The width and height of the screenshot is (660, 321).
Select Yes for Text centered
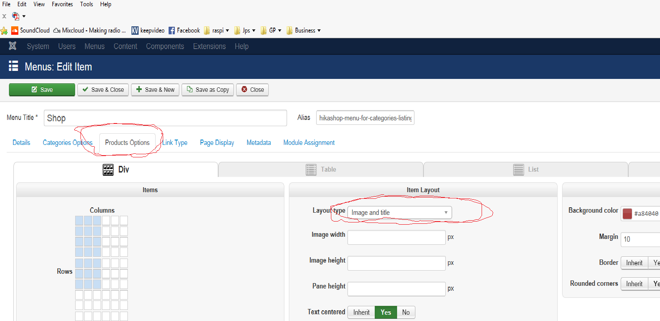[x=386, y=313]
